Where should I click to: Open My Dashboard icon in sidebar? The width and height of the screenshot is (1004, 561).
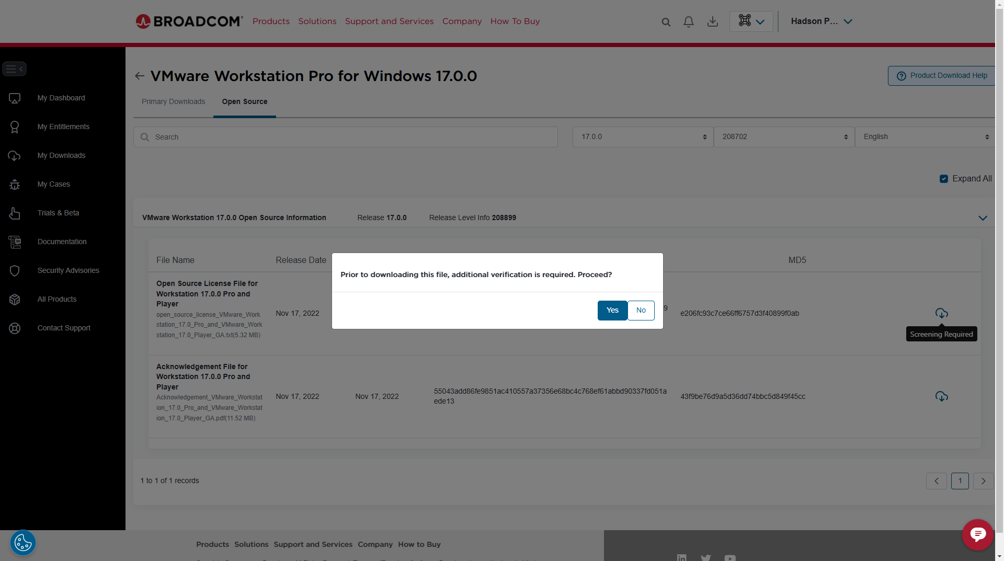[x=15, y=98]
